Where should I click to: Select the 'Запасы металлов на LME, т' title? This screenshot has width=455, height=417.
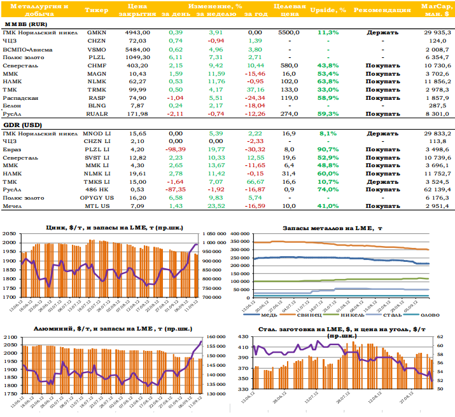point(333,228)
